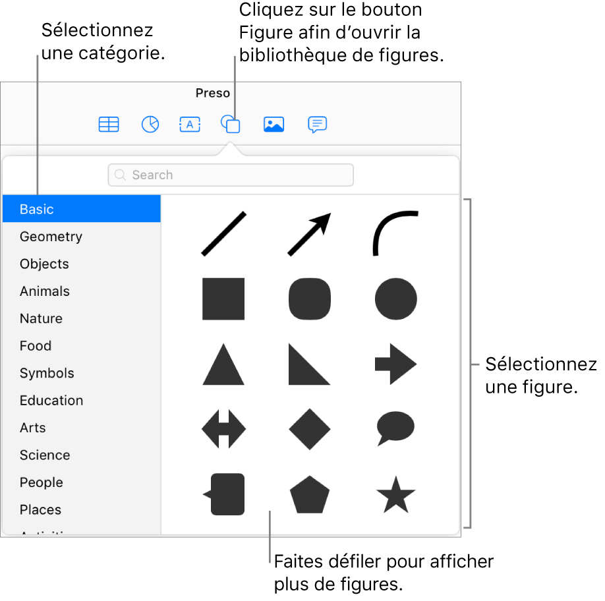Insert the diamond shape
This screenshot has width=605, height=601.
coord(310,429)
